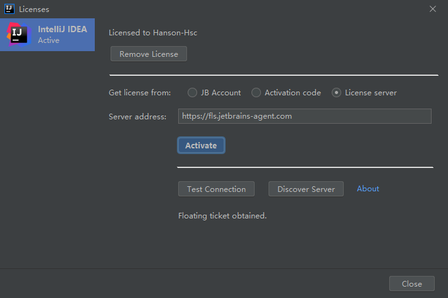Click the Licensed to Hanson-Hsc text
448x298 pixels.
coord(153,32)
